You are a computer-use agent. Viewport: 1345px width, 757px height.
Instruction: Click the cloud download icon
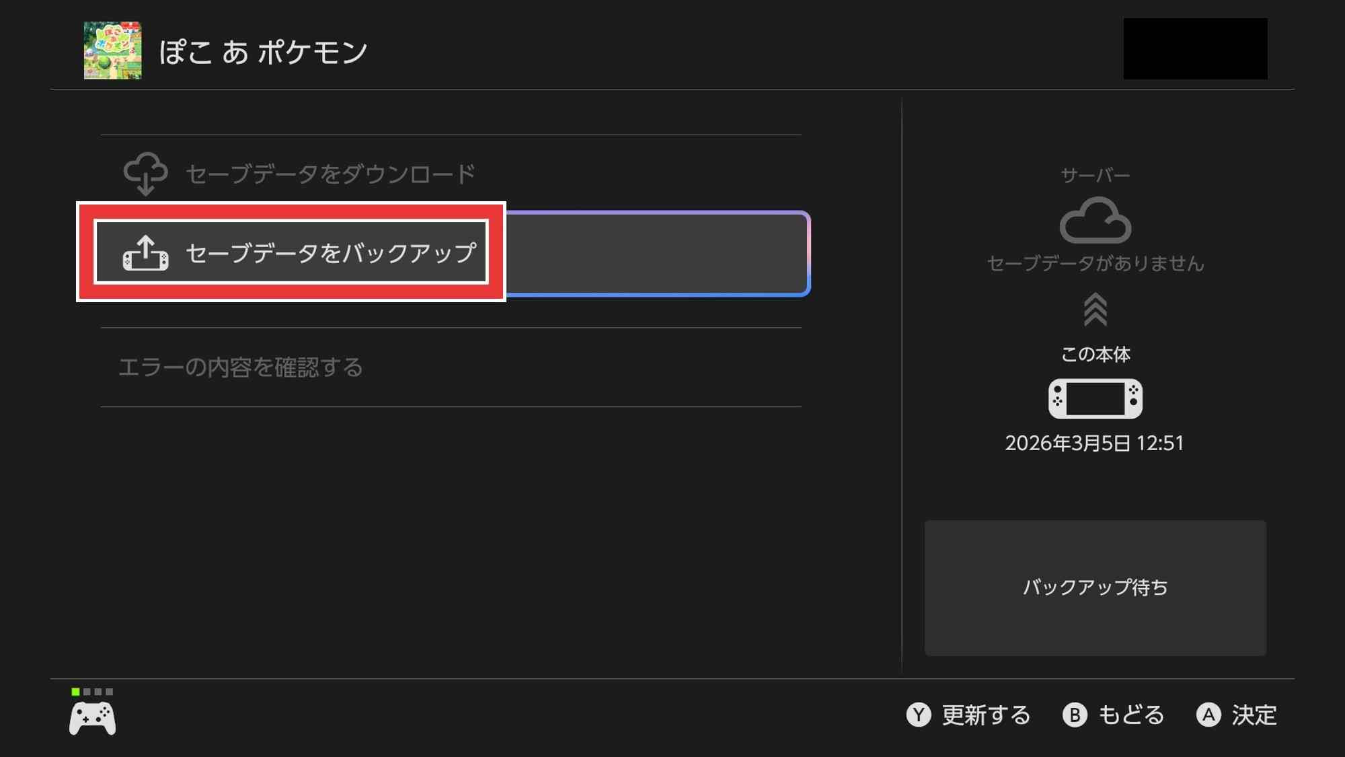(145, 174)
